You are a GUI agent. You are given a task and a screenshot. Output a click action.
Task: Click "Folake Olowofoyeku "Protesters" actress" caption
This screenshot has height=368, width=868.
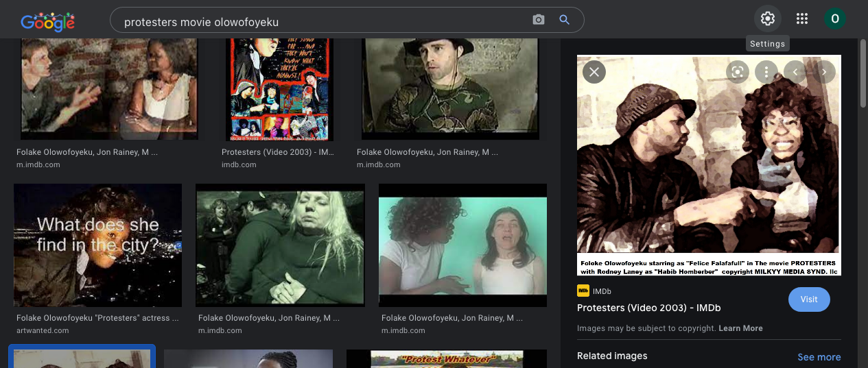[97, 318]
